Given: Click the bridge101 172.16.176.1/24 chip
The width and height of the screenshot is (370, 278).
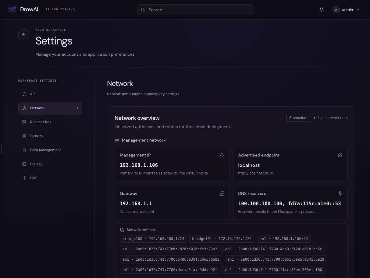Looking at the screenshot, I should (222, 239).
